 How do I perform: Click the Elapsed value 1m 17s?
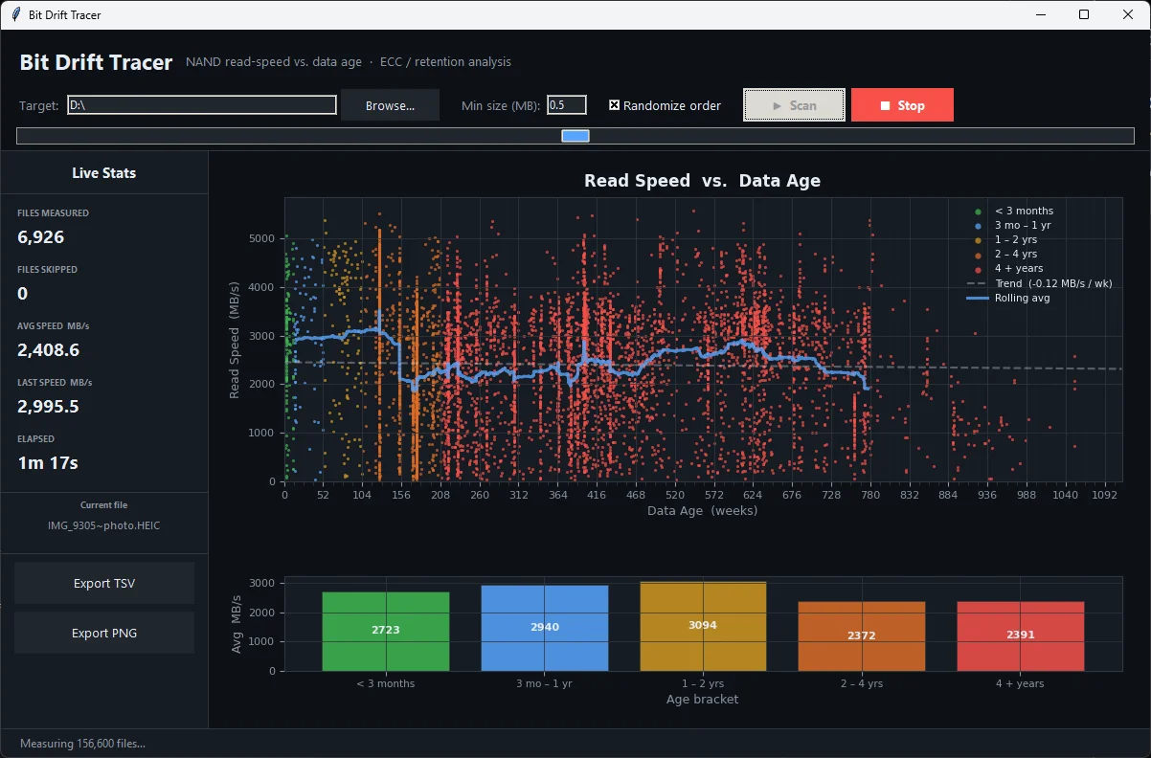(48, 463)
